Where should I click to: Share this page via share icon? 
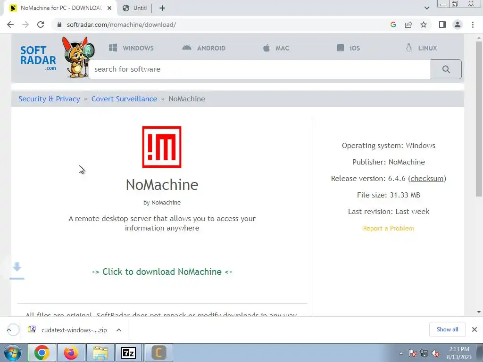point(408,25)
